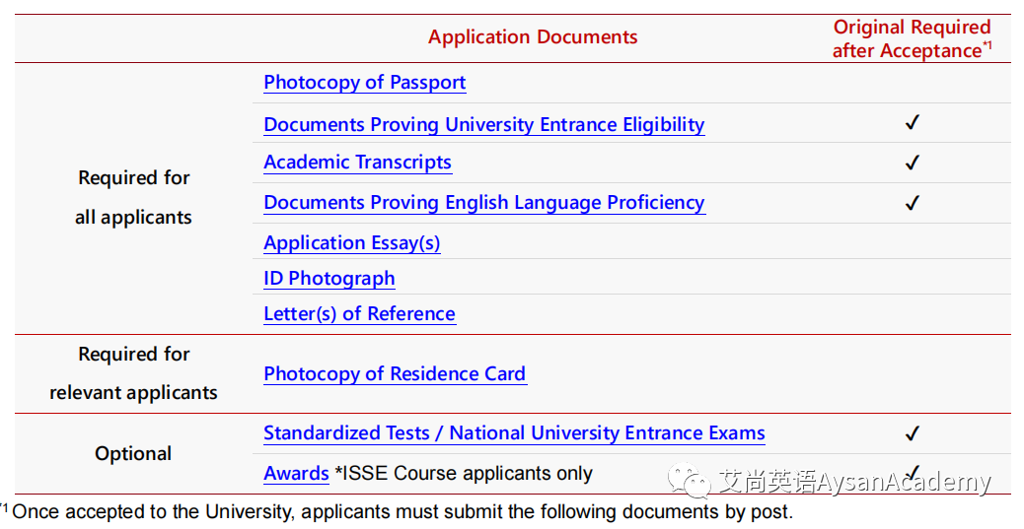Click the Application Documents column header
This screenshot has height=529, width=1024.
tap(533, 37)
